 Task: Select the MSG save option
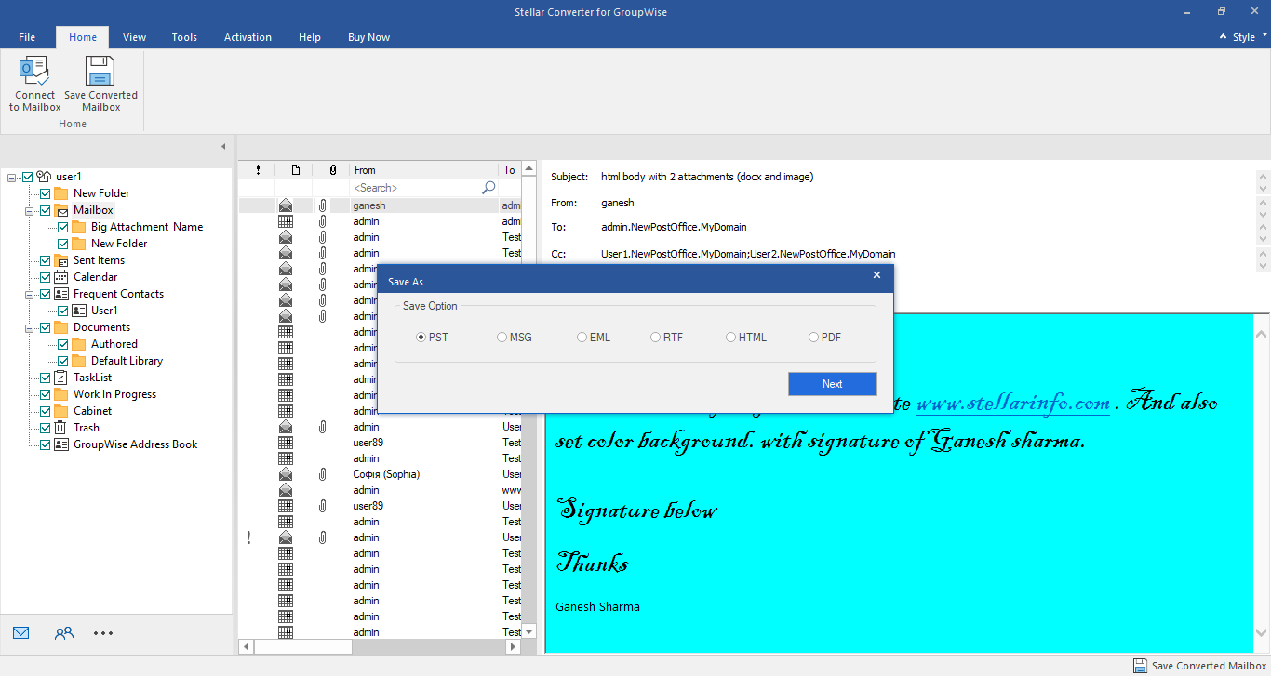502,338
